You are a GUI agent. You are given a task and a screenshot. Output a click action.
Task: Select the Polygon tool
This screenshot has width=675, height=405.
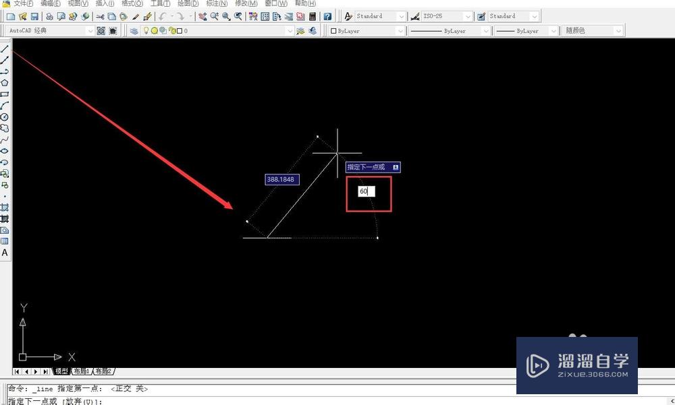point(5,82)
